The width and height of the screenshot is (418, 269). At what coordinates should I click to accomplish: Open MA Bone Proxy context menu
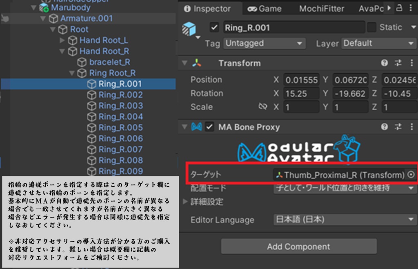click(x=411, y=127)
